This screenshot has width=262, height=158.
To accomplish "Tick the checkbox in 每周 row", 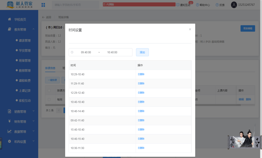I will 49,100.
